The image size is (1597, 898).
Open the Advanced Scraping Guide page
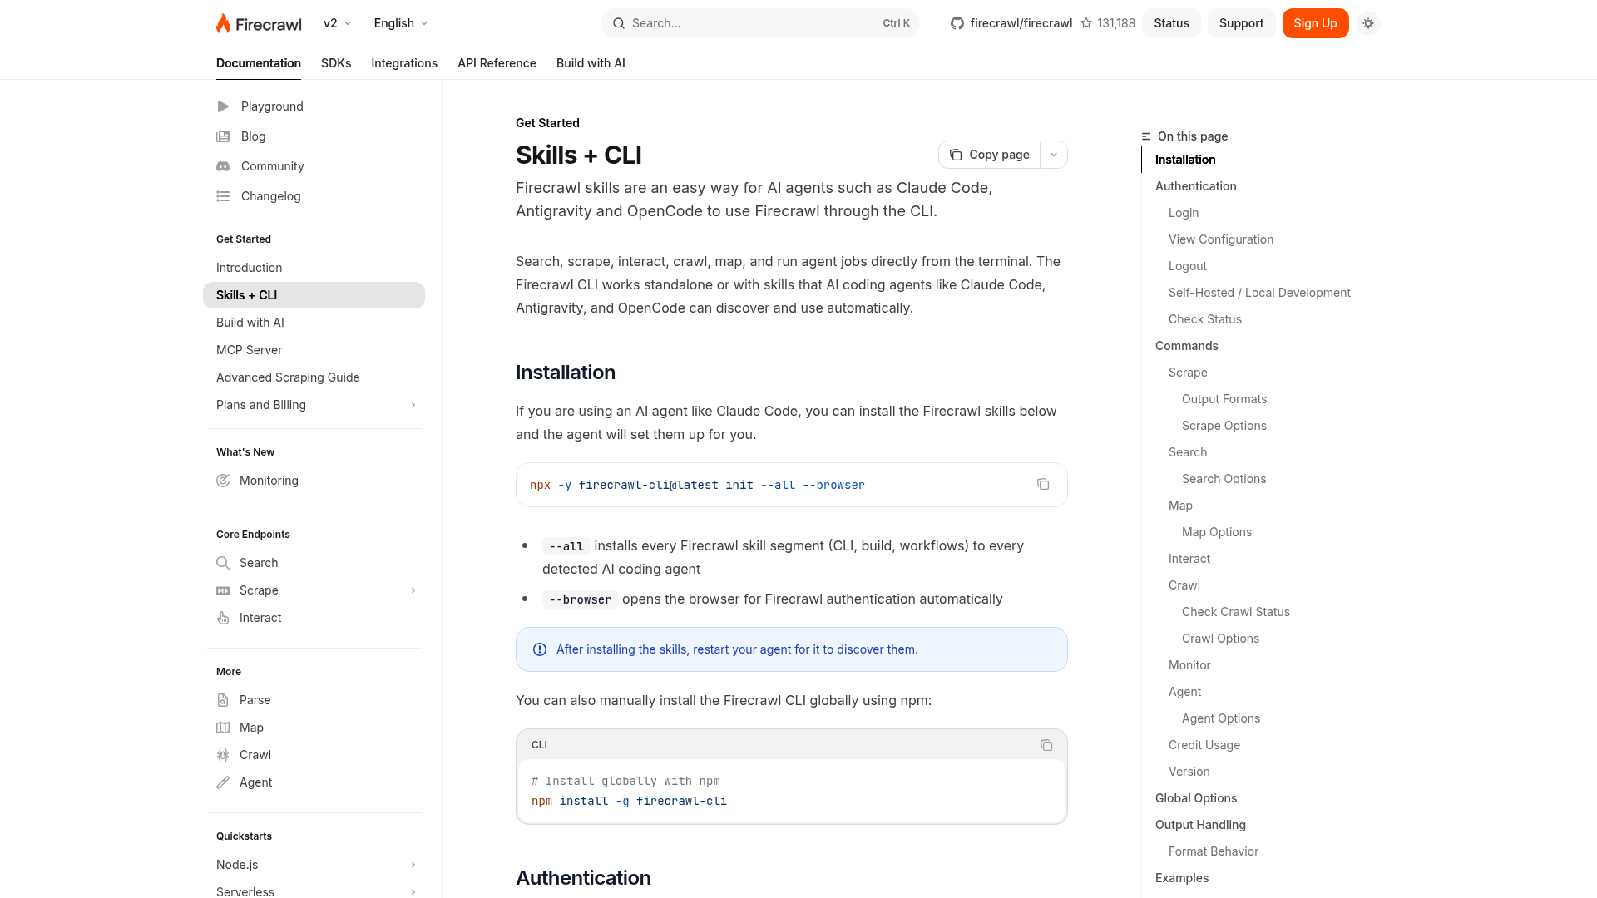pyautogui.click(x=288, y=377)
